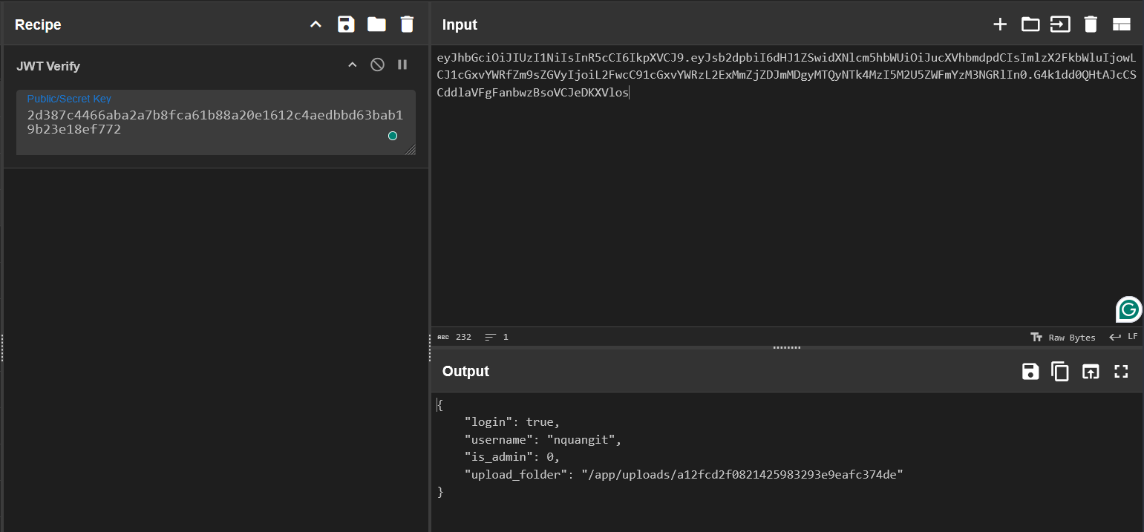Click the Input panel title
This screenshot has height=532, width=1144.
[460, 24]
